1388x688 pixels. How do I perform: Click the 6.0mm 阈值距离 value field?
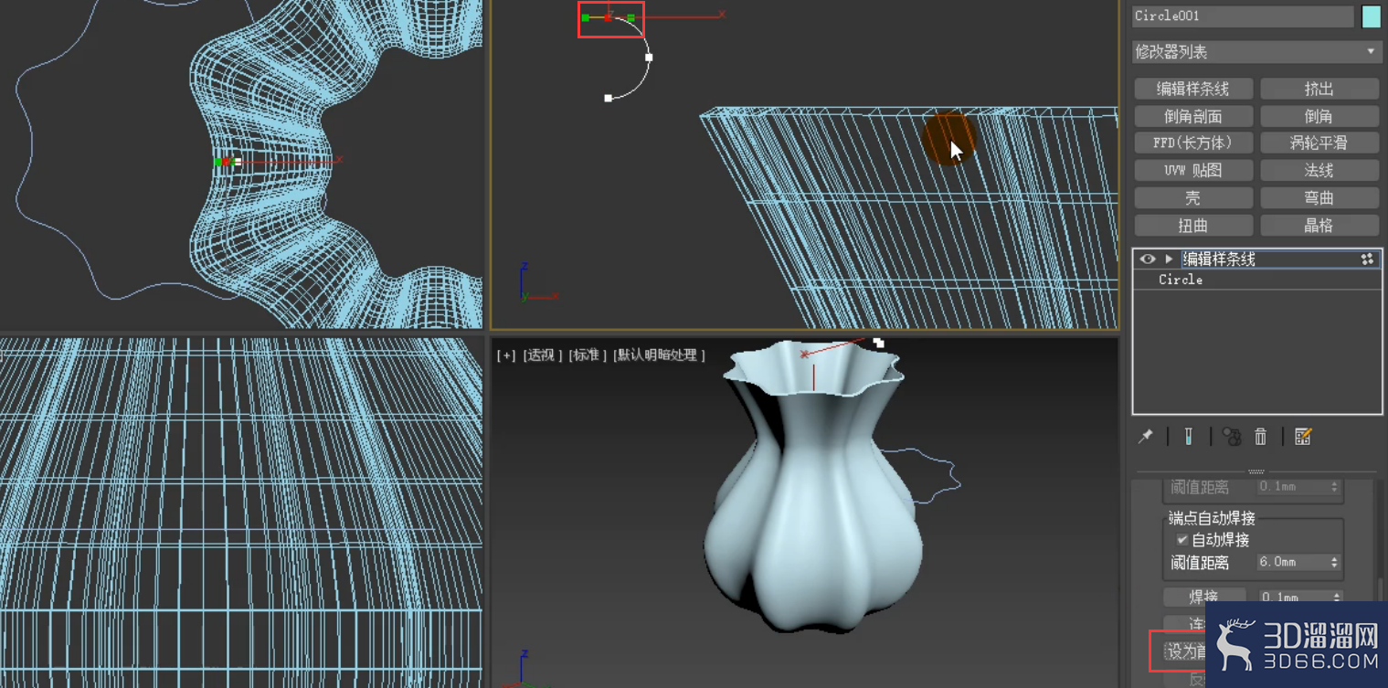pyautogui.click(x=1291, y=563)
